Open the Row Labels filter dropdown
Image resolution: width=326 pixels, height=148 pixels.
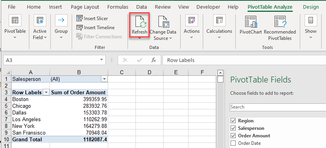[46, 93]
